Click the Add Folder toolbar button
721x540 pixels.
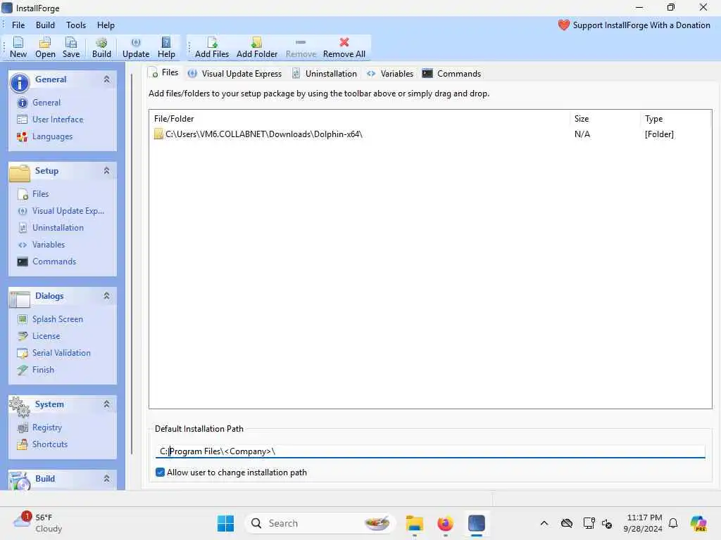256,47
